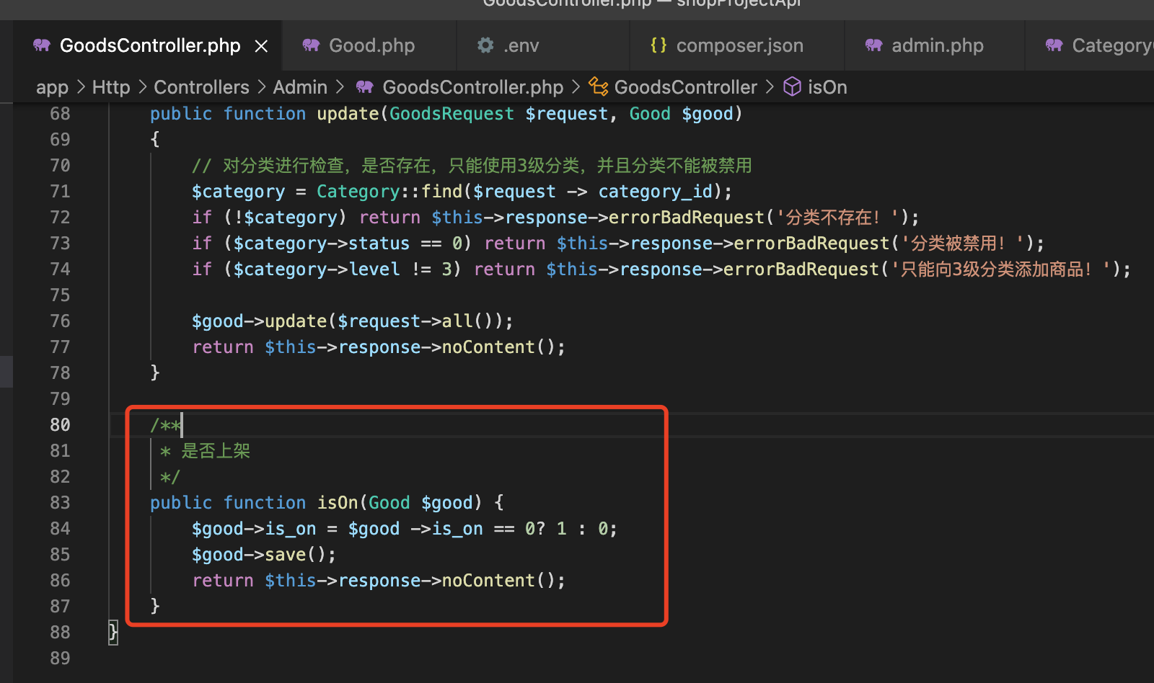The width and height of the screenshot is (1154, 683).
Task: Click 'GoodsRequest' type hint on line 68
Action: (452, 114)
